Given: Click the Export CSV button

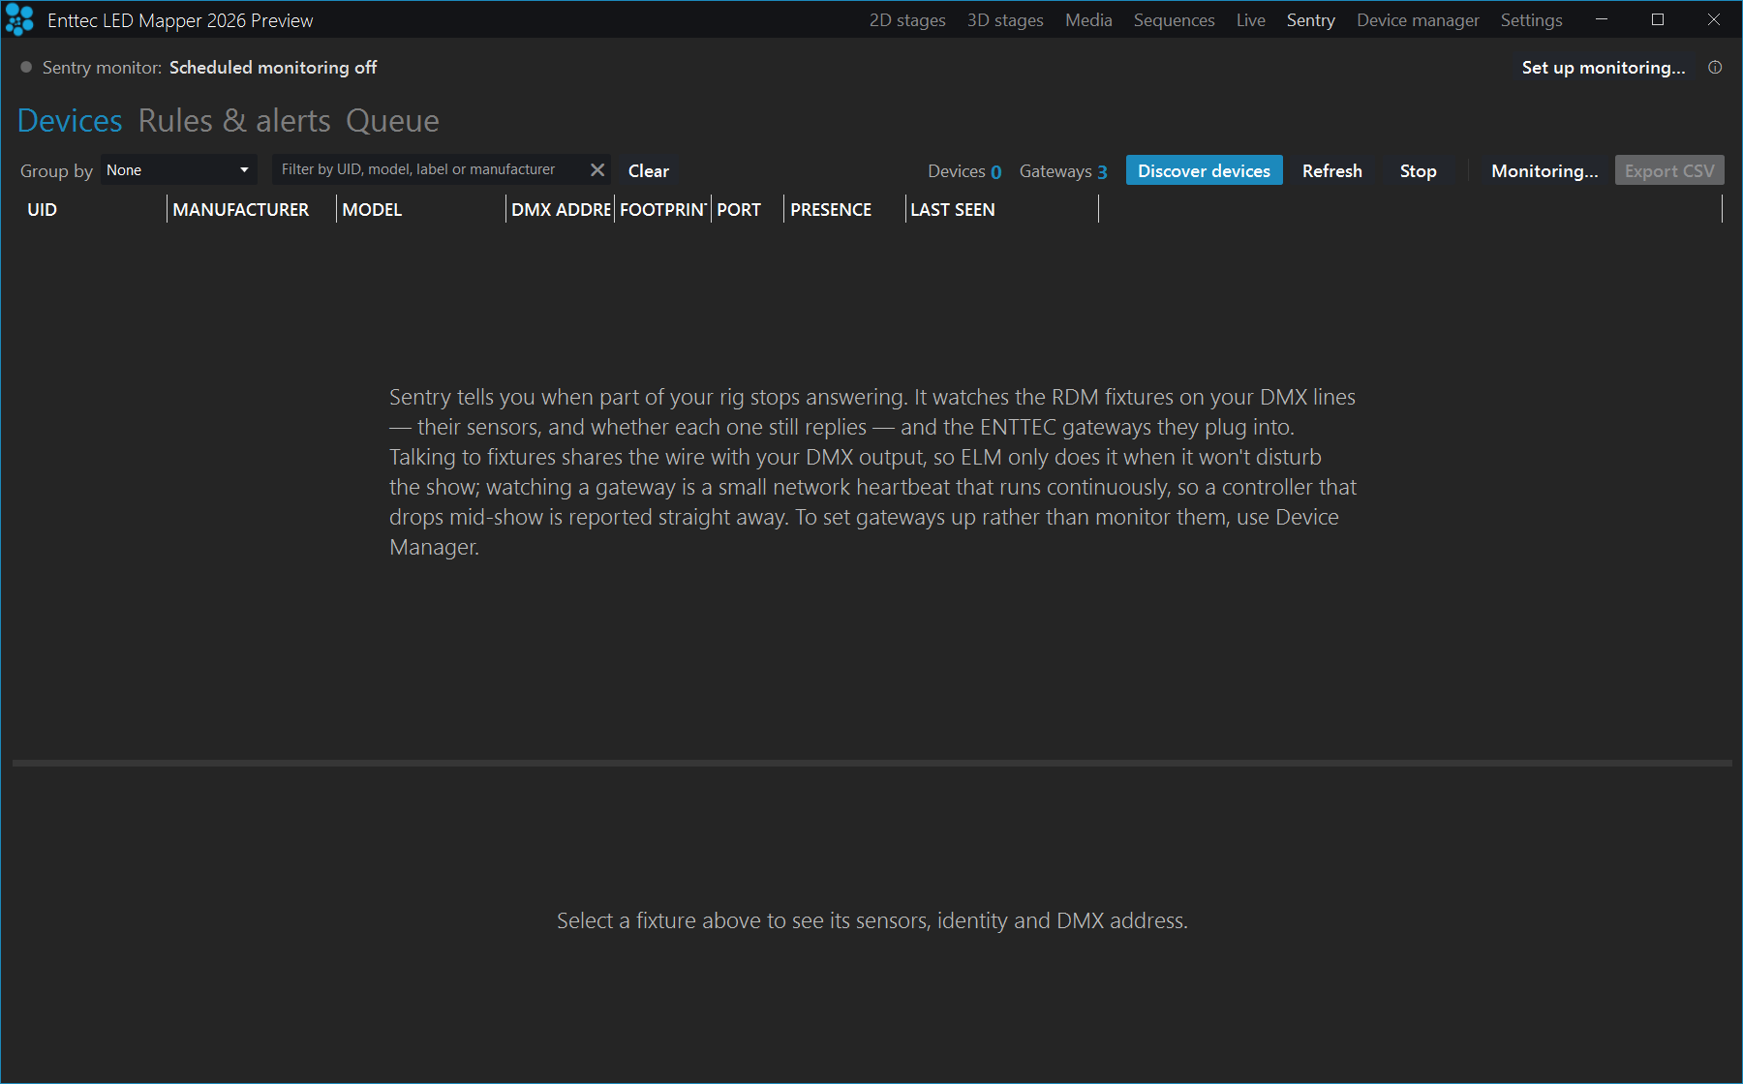Looking at the screenshot, I should 1669,170.
